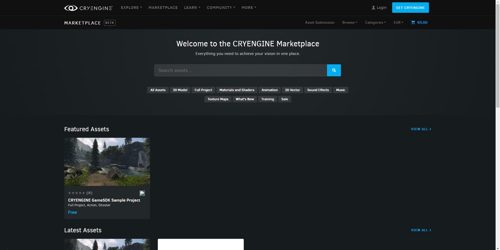This screenshot has width=500, height=250.
Task: Expand the LEARN menu
Action: pyautogui.click(x=192, y=7)
